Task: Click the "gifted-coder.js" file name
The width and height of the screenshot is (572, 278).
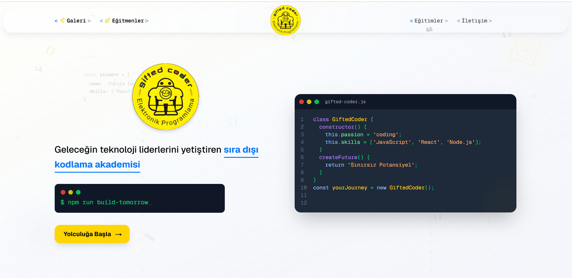Action: [x=345, y=102]
